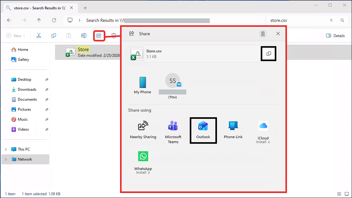Viewport: 352px width, 198px height.
Task: Select This PC in navigation pane
Action: [x=21, y=149]
